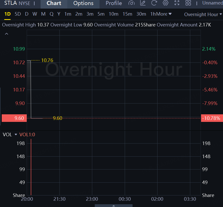
Task: Select the M monthly timeframe
Action: pos(43,14)
